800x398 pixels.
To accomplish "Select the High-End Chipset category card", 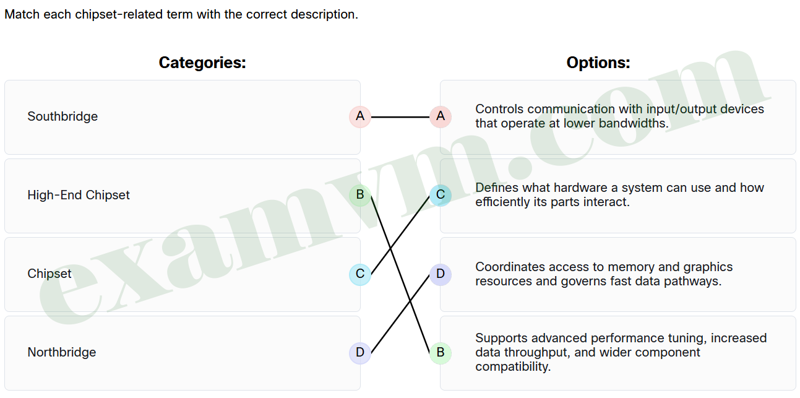I will pos(183,195).
